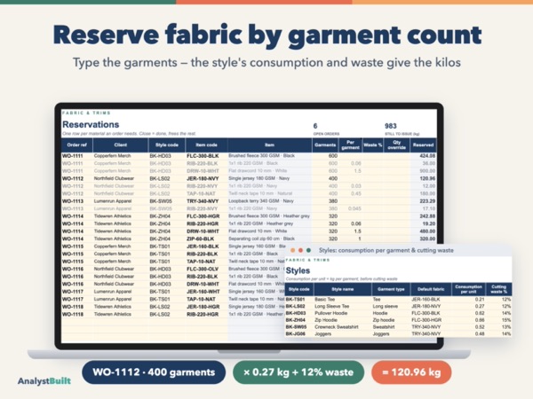
Task: Click the '= 120.96 kg' orange pill
Action: [x=411, y=372]
